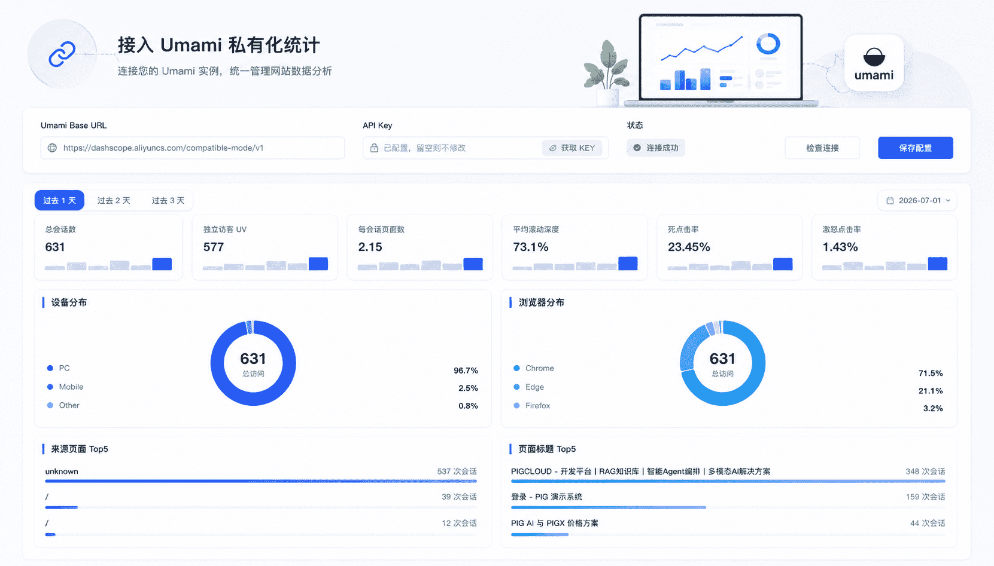This screenshot has width=994, height=566.
Task: Click the check icon beside 连接成功
Action: pyautogui.click(x=637, y=148)
